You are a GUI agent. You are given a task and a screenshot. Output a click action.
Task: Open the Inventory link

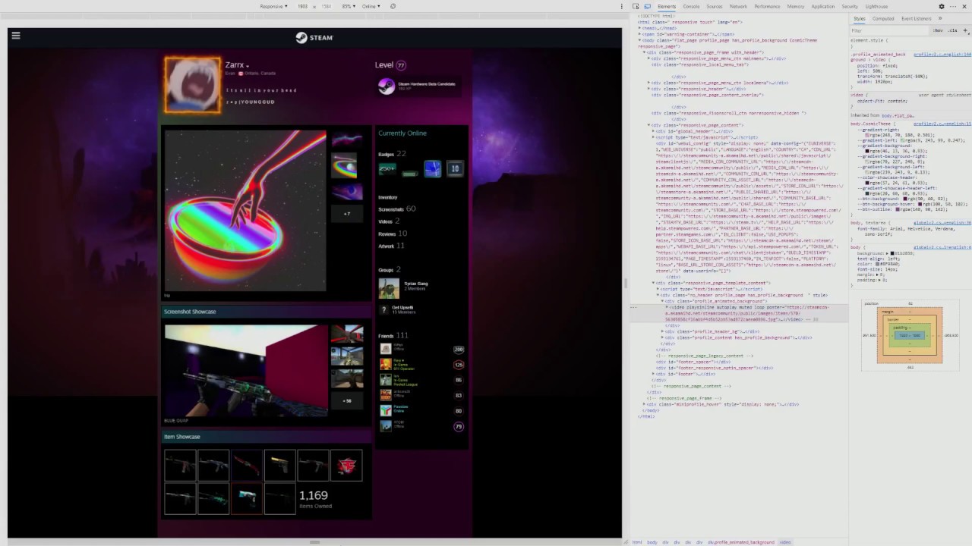click(x=388, y=197)
